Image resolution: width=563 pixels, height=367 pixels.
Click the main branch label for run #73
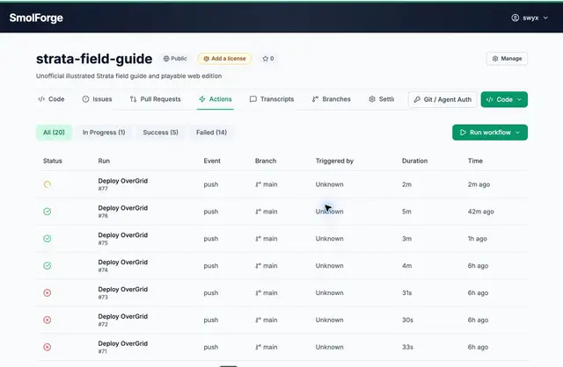(267, 293)
